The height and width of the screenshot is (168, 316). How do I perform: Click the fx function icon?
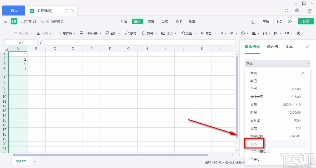41,43
